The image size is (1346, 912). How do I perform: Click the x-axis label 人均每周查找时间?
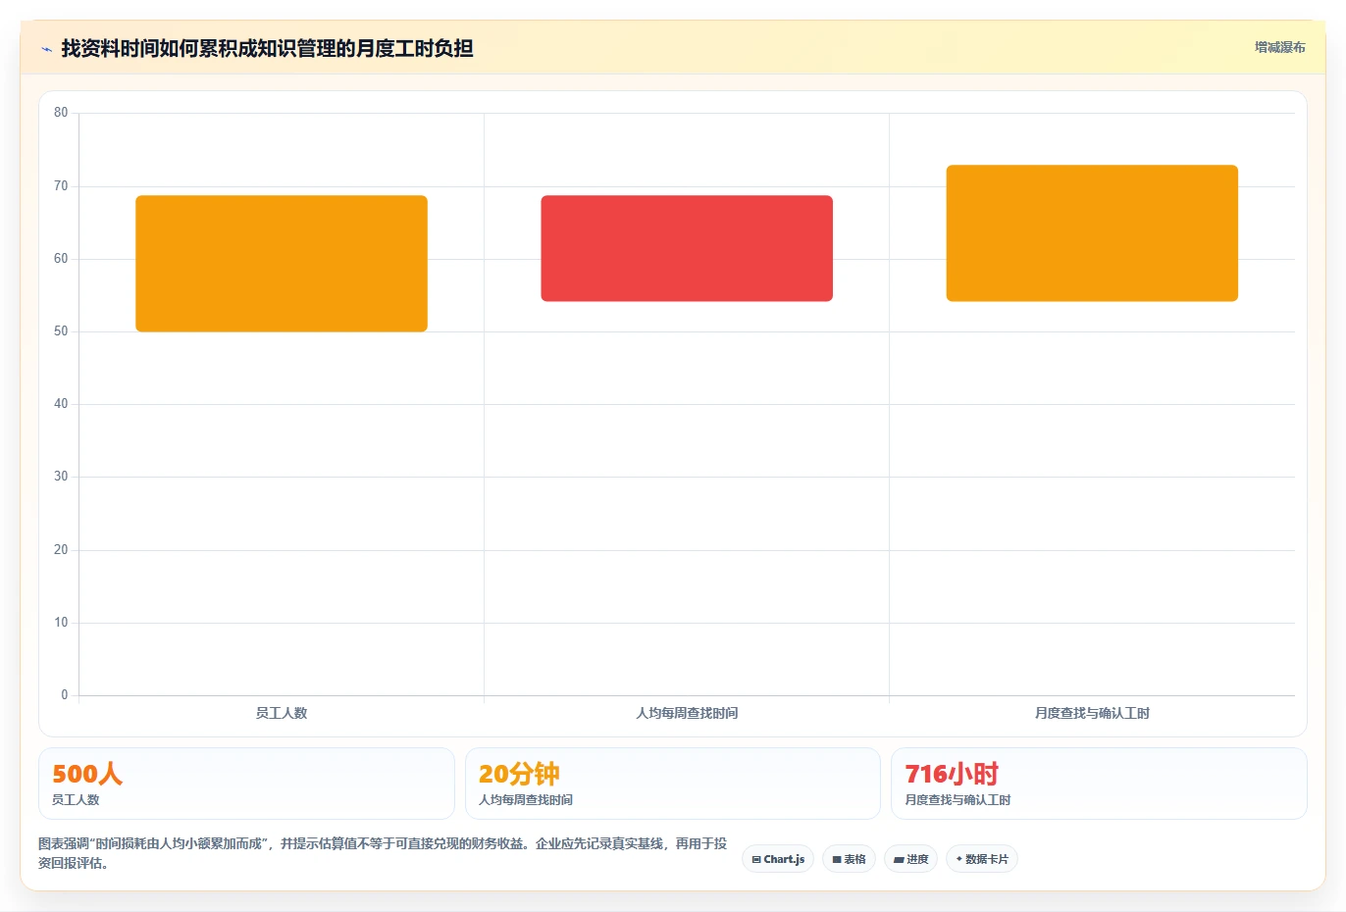(687, 713)
